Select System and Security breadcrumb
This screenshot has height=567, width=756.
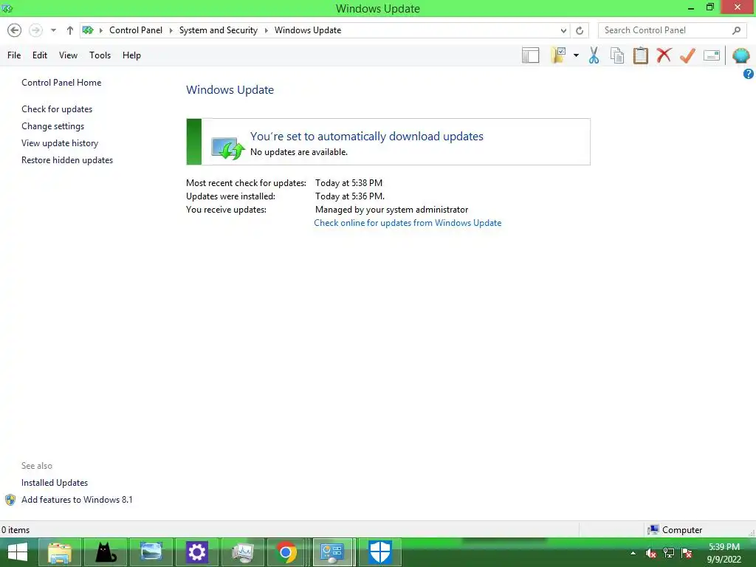[x=219, y=30]
